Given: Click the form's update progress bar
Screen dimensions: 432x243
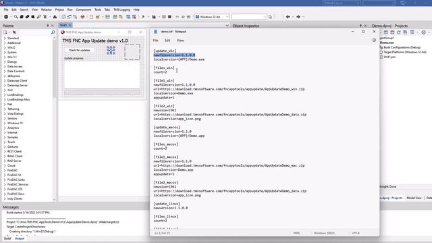Looking at the screenshot, I should [102, 93].
